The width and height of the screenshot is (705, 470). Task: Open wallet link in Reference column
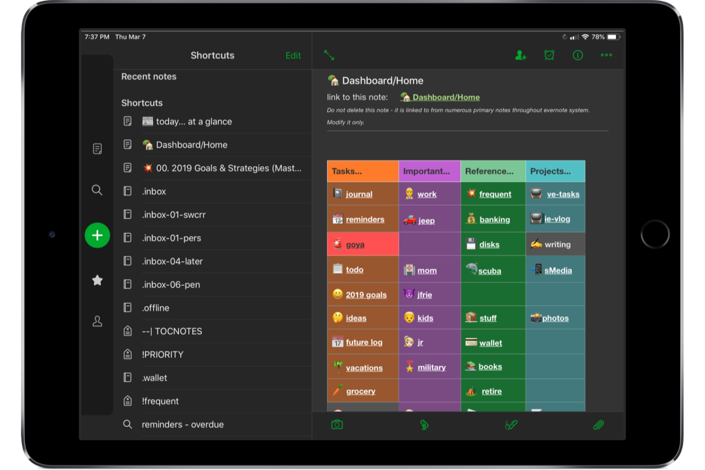[x=491, y=343]
